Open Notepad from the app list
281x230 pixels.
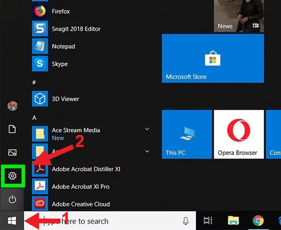63,46
